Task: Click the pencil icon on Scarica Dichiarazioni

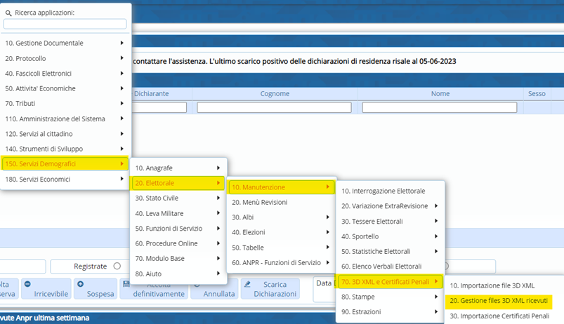Action: [248, 284]
